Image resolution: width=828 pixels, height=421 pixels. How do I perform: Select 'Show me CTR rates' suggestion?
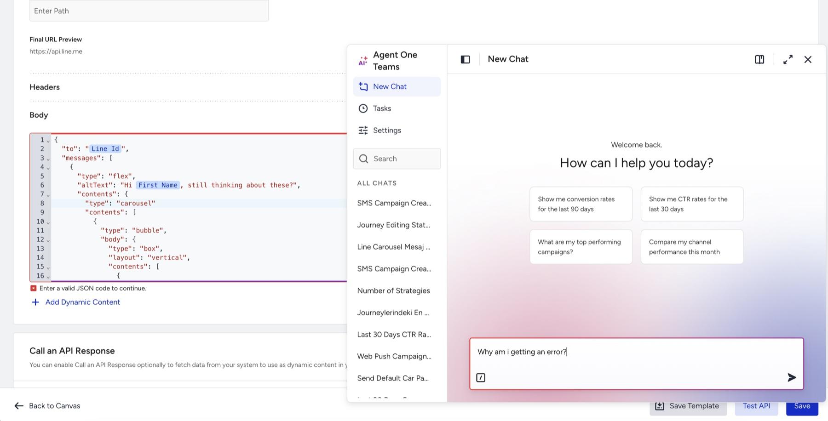click(692, 204)
